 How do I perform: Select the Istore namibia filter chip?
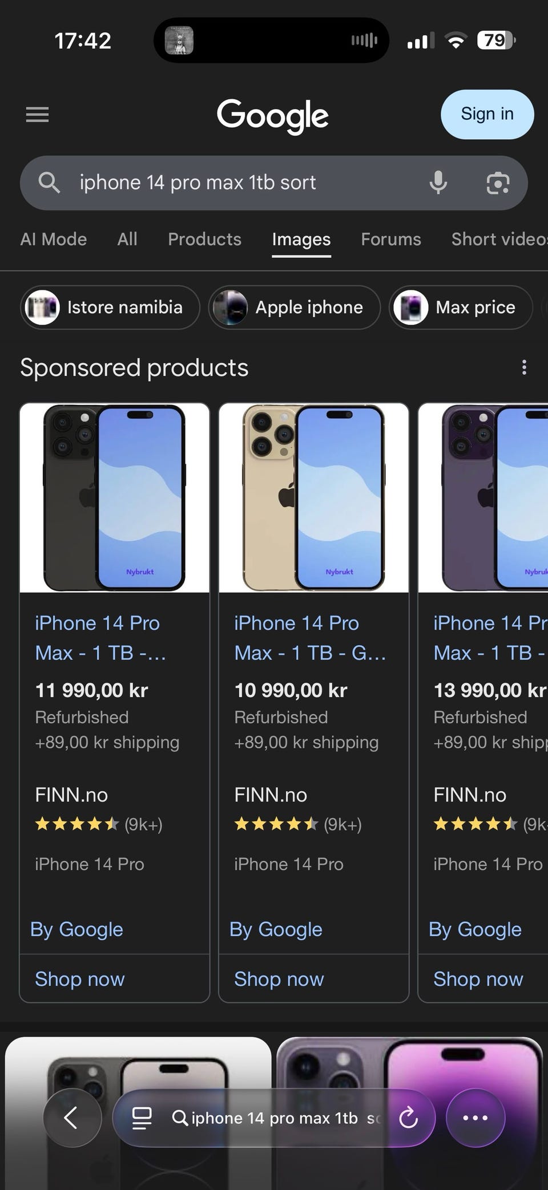coord(110,307)
